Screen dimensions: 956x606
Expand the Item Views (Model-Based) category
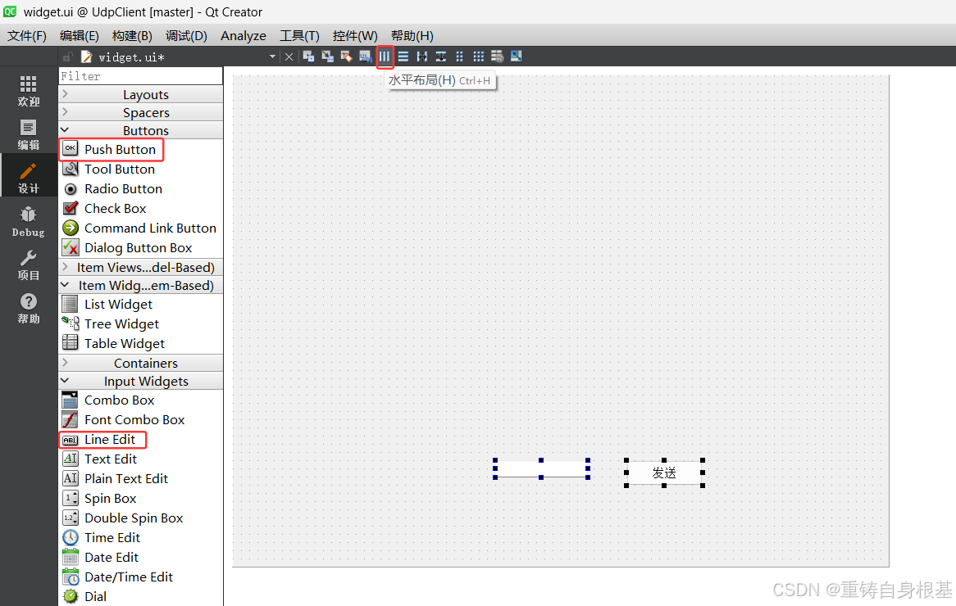coord(141,267)
